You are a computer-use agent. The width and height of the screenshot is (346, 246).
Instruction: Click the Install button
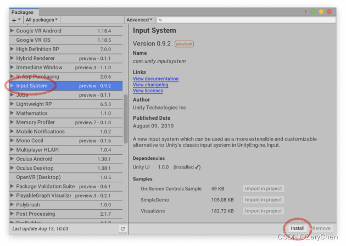point(298,228)
